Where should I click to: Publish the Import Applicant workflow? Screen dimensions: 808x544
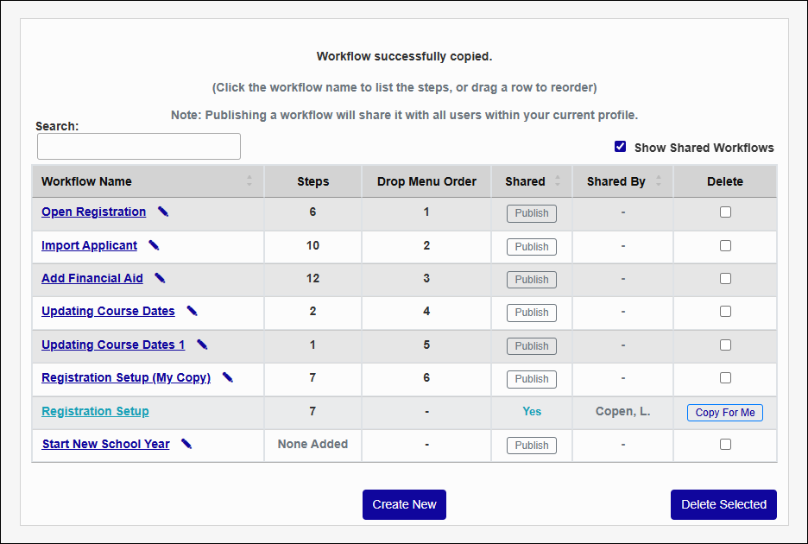click(x=532, y=247)
